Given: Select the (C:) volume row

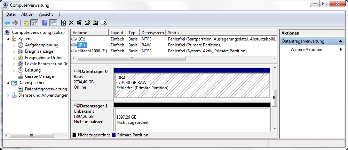Looking at the screenshot, I should click(x=174, y=39).
